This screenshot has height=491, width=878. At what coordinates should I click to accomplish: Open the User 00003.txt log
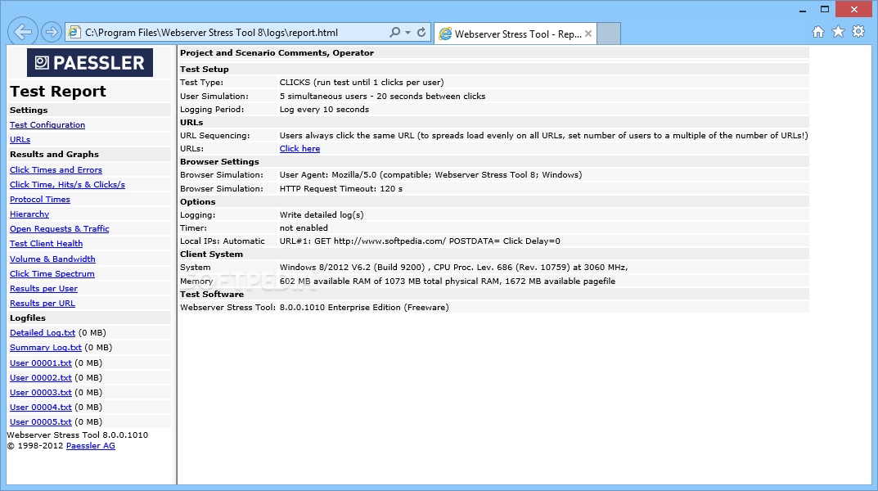point(41,393)
